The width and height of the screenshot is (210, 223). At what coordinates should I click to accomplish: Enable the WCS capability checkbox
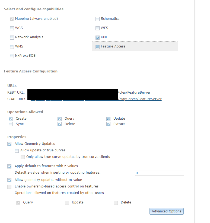pos(12,28)
